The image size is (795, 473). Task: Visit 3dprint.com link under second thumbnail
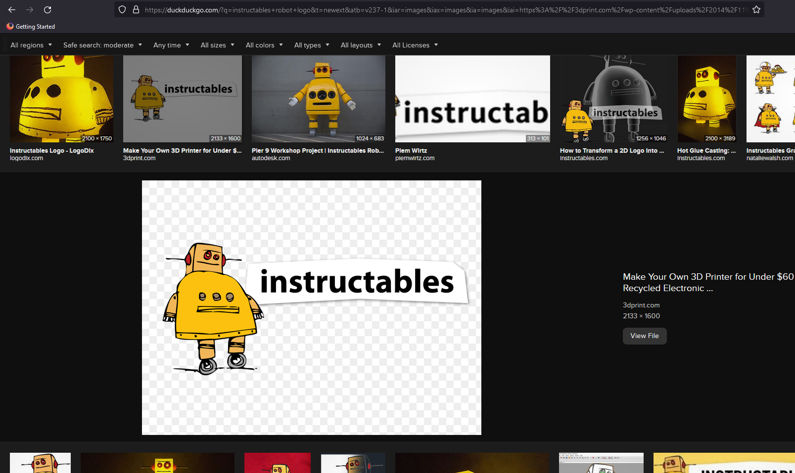coord(140,158)
